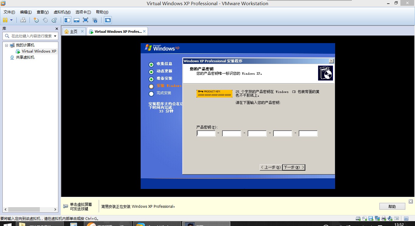
Task: Click the sound card status icon
Action: point(390,218)
